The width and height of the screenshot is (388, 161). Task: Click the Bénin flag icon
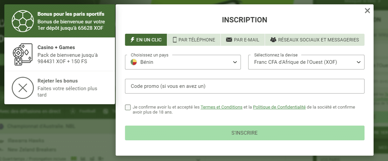click(133, 62)
